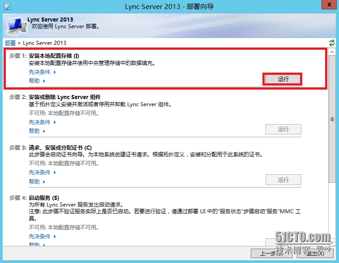Expand 帮助 under step 2
Viewport: 339px width, 263px height.
coord(37,131)
